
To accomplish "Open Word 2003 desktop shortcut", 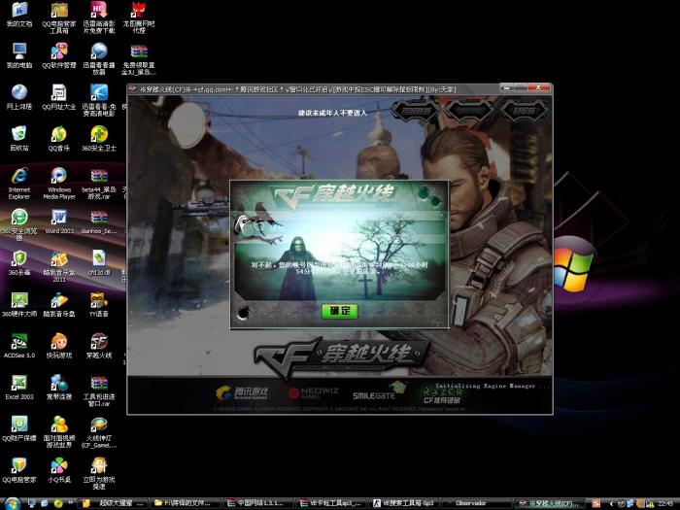I will click(59, 221).
